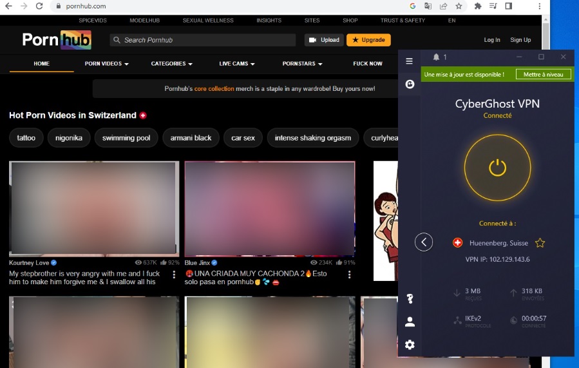Click the translate page icon in address bar

click(428, 6)
